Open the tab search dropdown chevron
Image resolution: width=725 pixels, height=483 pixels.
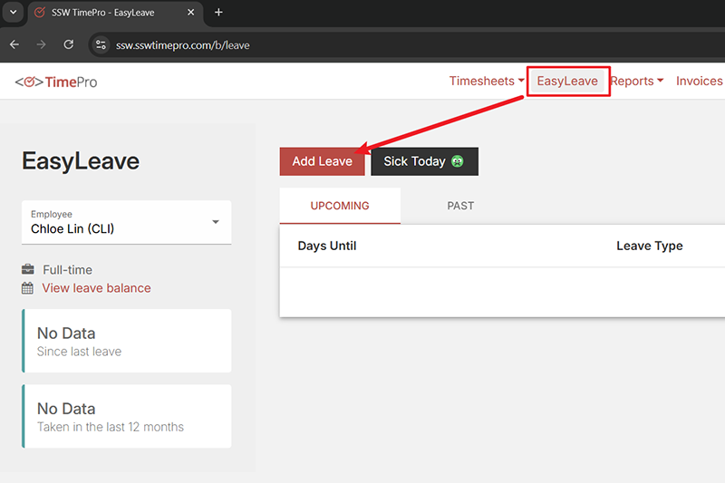(14, 12)
